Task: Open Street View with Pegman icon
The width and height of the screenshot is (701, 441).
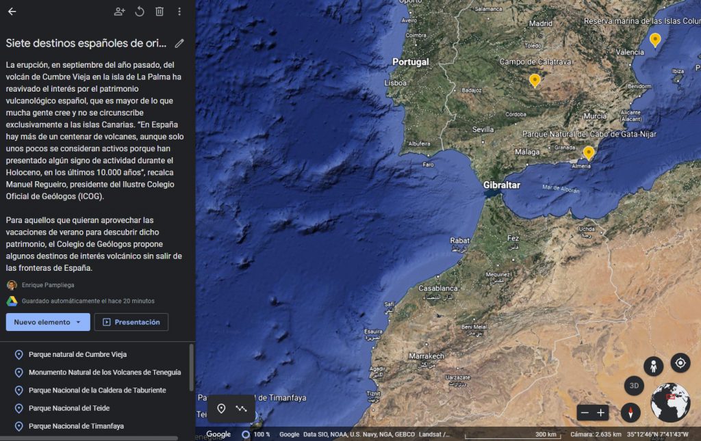Action: pyautogui.click(x=653, y=366)
